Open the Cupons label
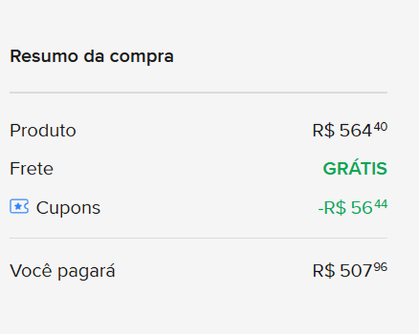The image size is (419, 334). (68, 208)
